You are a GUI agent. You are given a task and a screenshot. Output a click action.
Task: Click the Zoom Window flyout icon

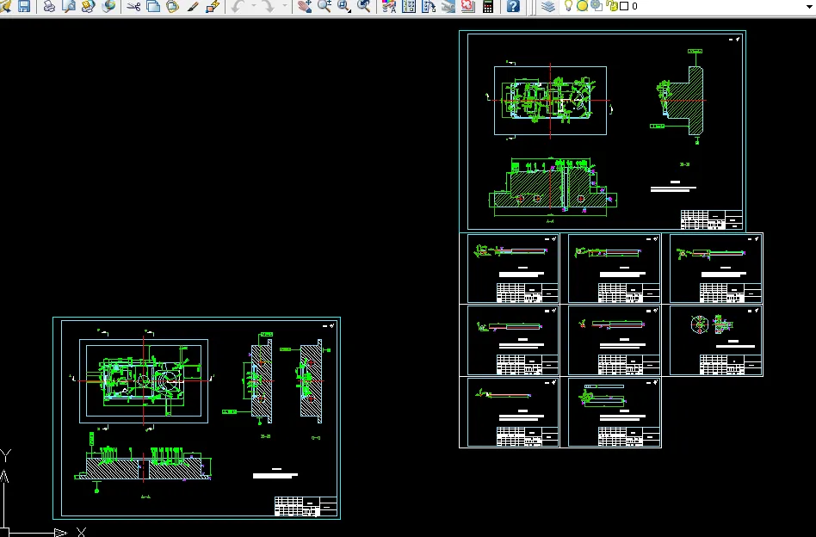point(344,6)
